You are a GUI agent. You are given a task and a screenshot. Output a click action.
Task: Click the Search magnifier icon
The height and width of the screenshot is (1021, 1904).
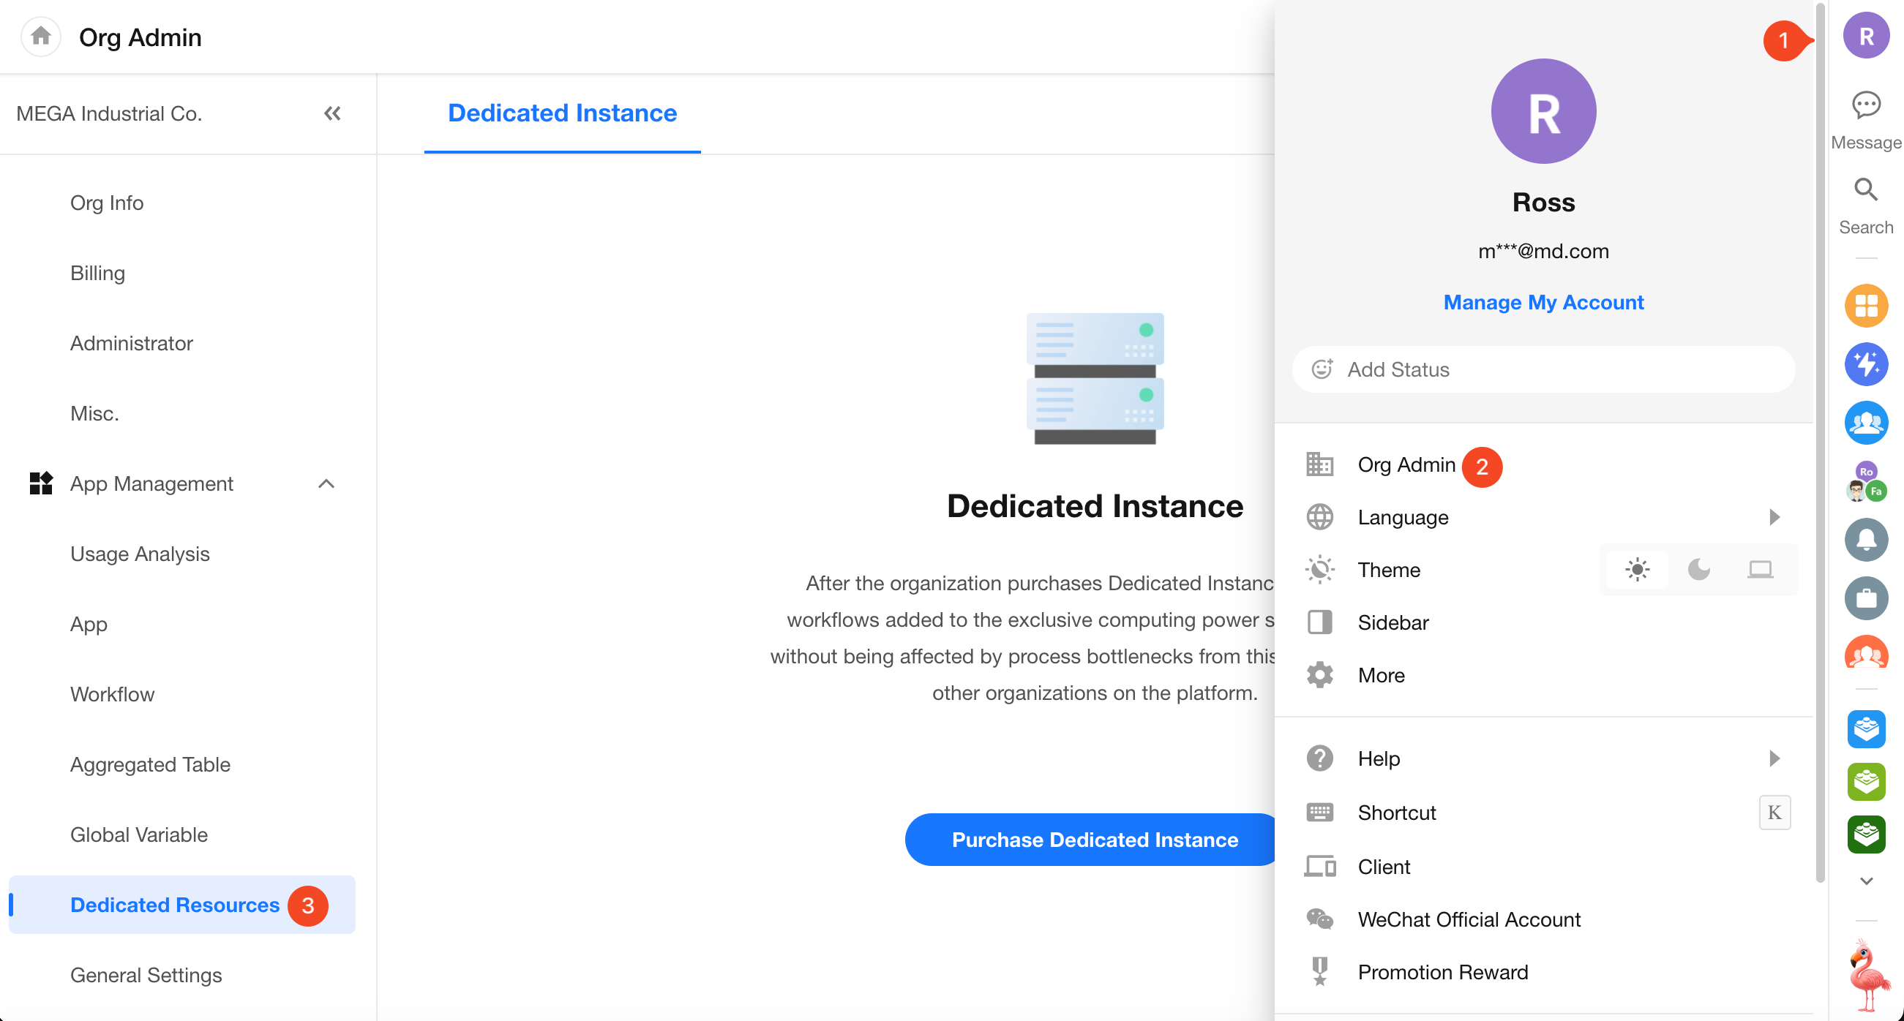(1865, 190)
